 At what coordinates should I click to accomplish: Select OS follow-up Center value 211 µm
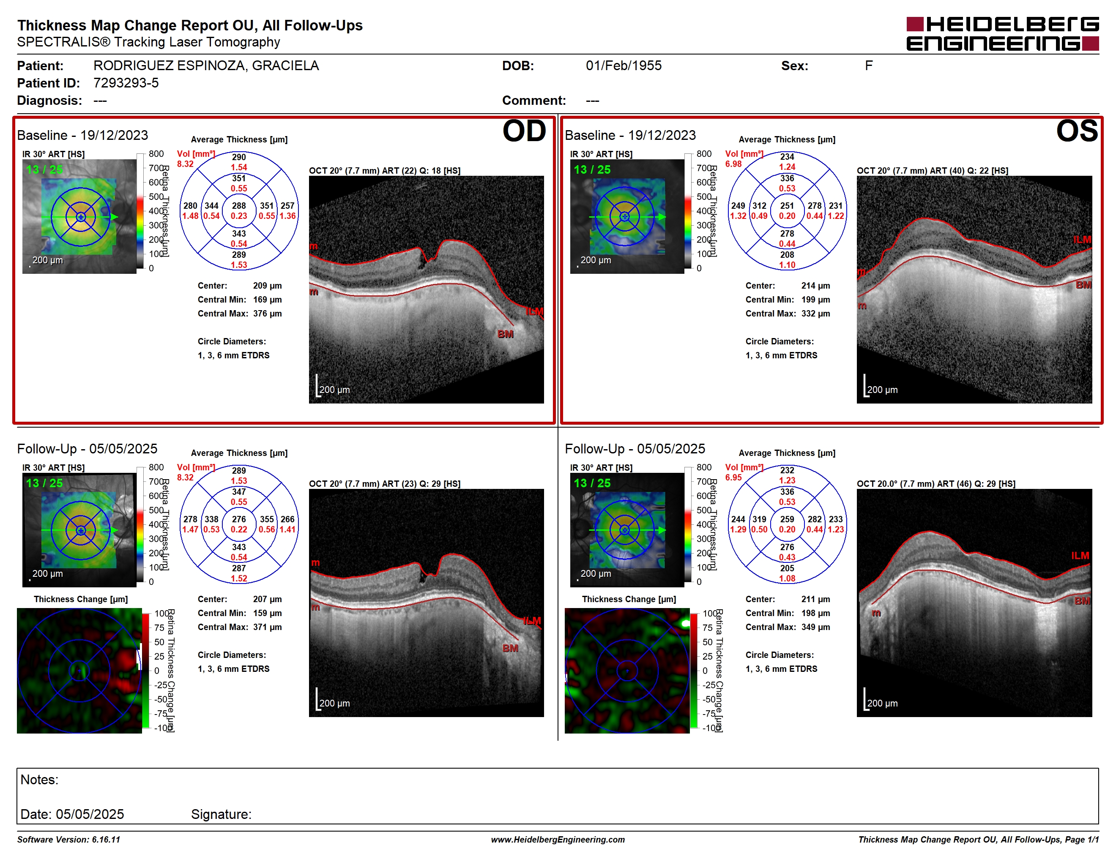[x=815, y=599]
